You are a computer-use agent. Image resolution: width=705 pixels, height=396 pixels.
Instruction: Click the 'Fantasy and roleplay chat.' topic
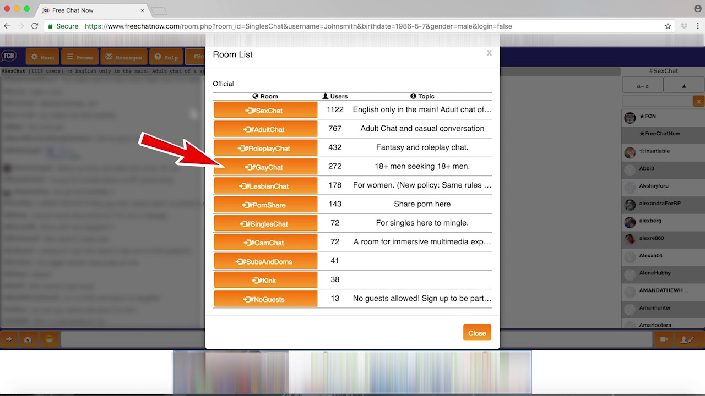point(422,147)
